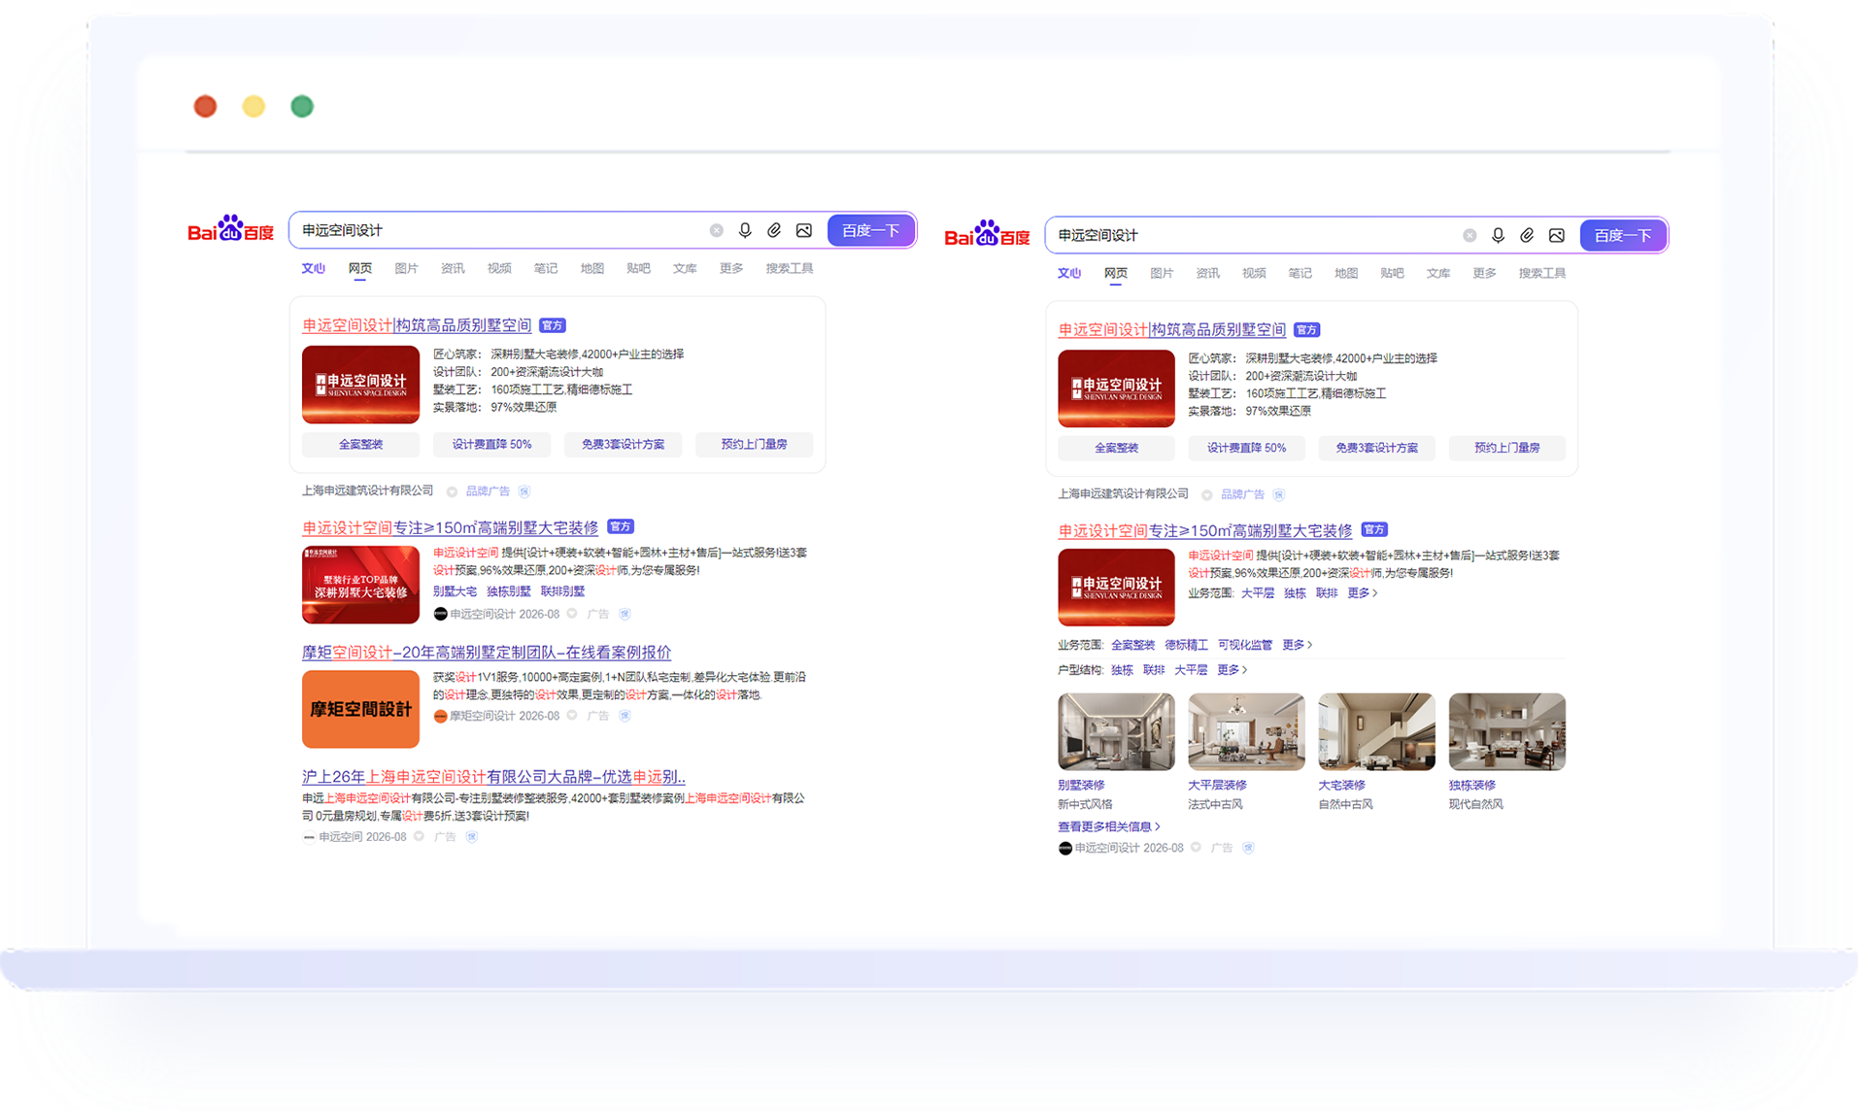The width and height of the screenshot is (1858, 1111).
Task: Expand 更多 after 大平层 独栋 联排
Action: [x=1362, y=592]
